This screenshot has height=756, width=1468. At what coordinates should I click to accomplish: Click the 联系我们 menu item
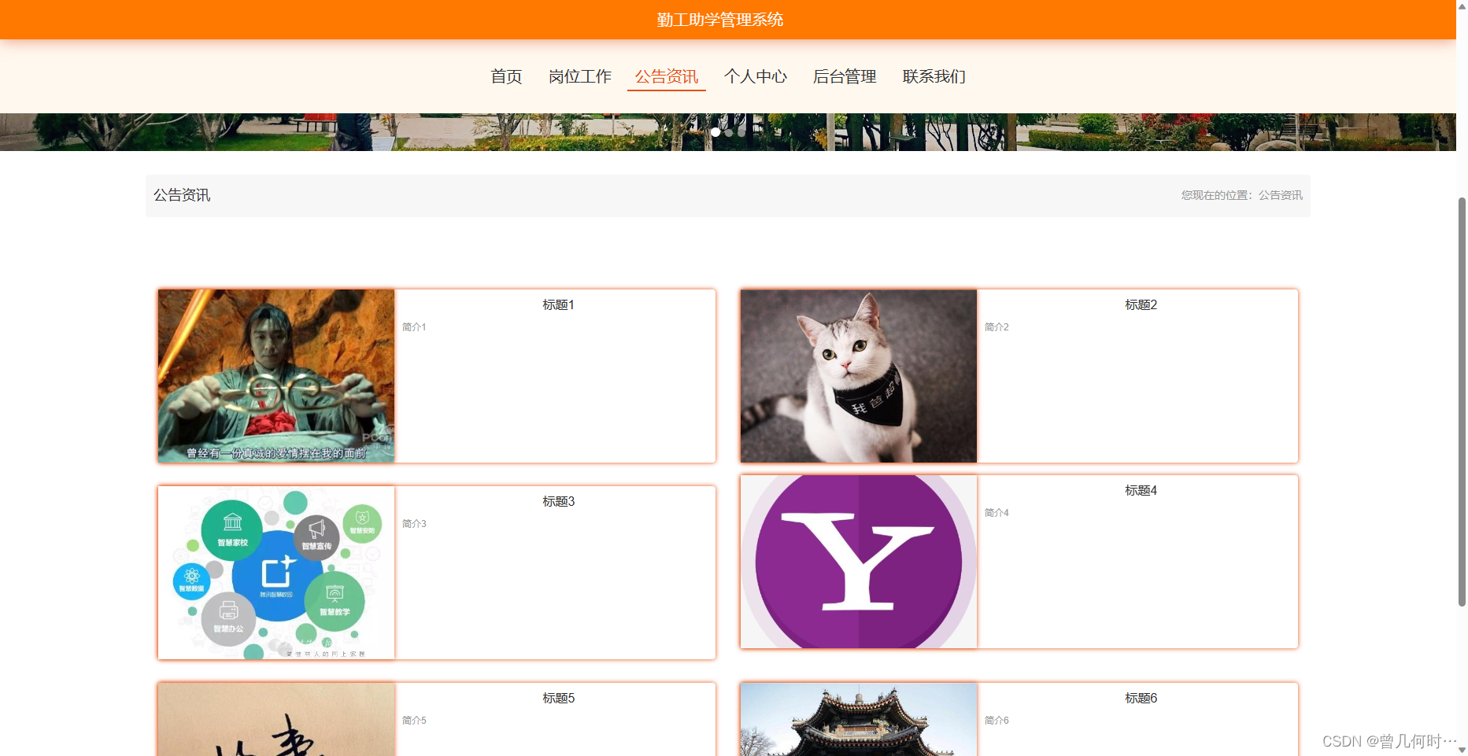[x=934, y=76]
